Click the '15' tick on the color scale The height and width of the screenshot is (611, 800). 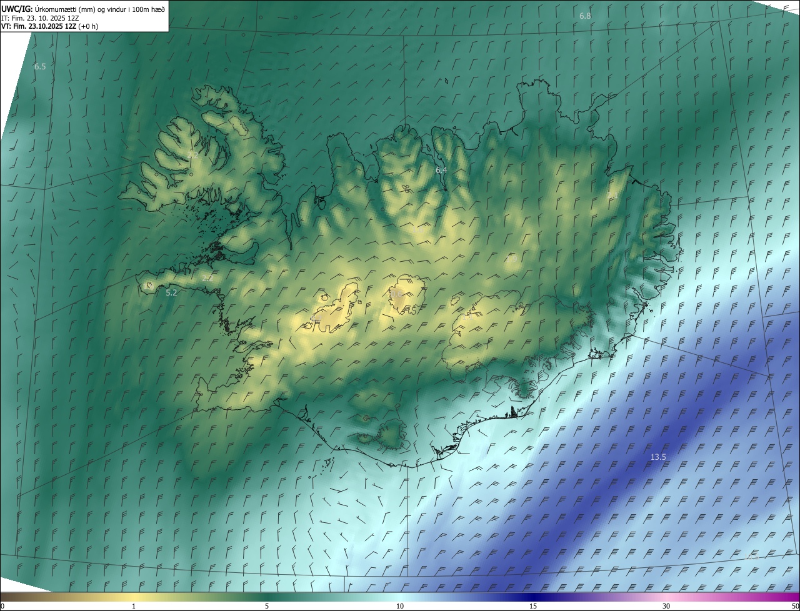(x=533, y=606)
